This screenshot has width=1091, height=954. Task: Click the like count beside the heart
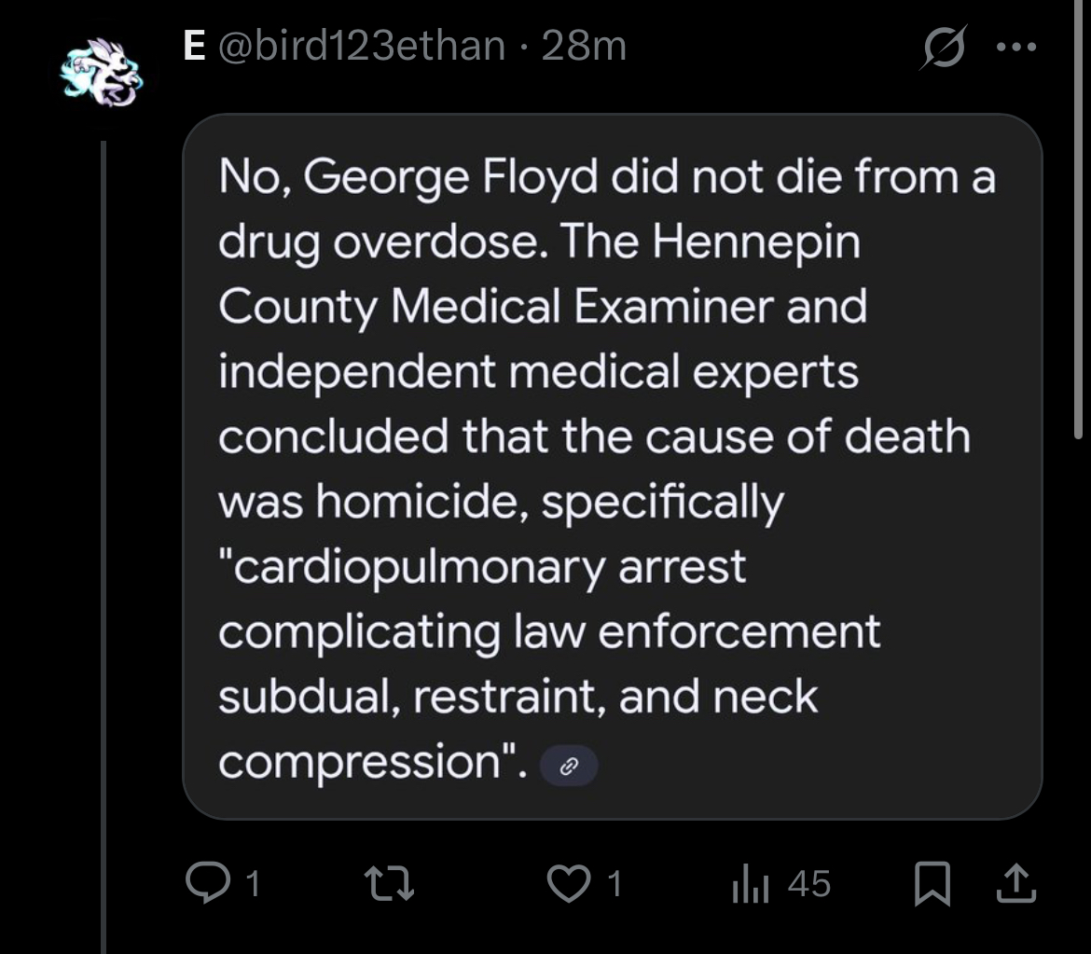(x=615, y=884)
